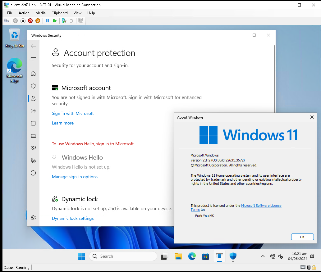Expand the Windows Security hamburger navigation menu
Screen dimensions: 321x272
[x=33, y=59]
